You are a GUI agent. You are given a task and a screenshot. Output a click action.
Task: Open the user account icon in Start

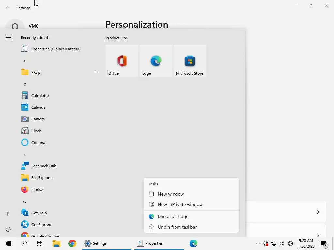click(x=8, y=214)
